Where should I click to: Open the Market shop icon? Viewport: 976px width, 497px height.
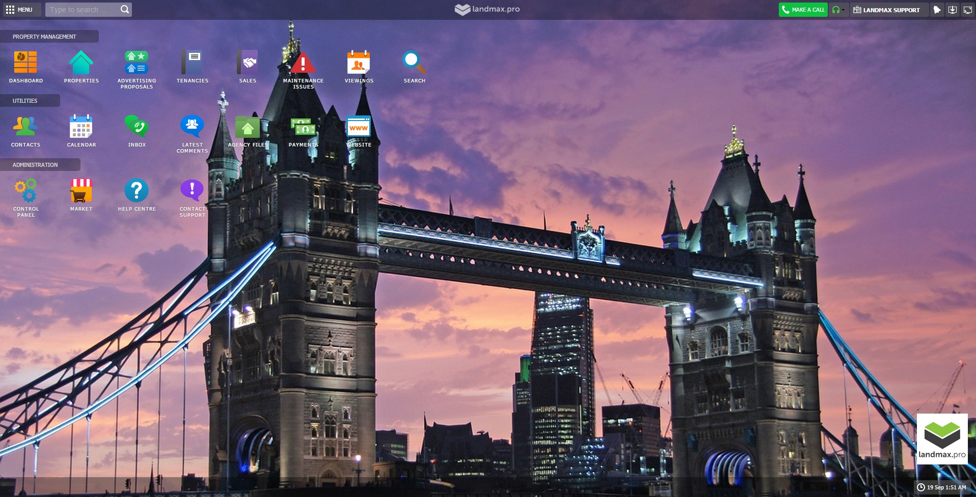point(81,191)
